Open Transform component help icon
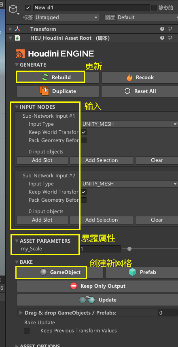This screenshot has height=347, width=178. (x=162, y=29)
